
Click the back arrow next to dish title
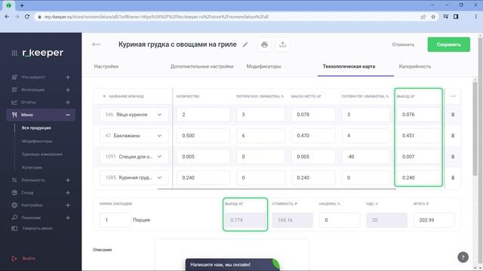(x=96, y=44)
